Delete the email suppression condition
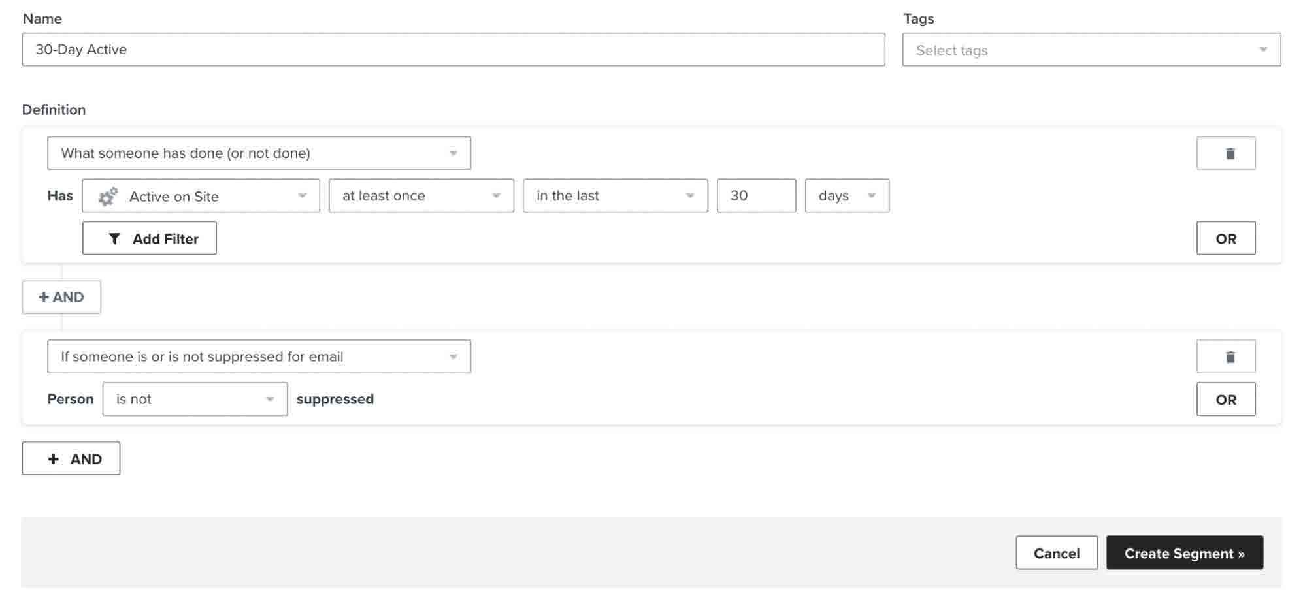 (1225, 356)
